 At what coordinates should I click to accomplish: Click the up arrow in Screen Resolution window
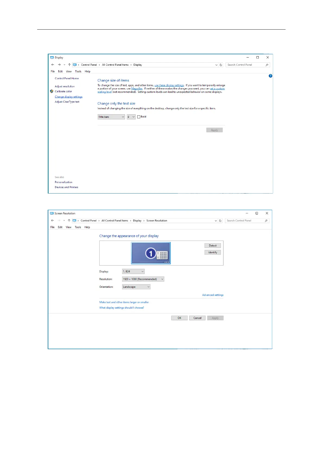tap(69, 221)
